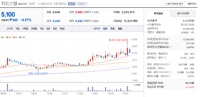Viewport: 200px width, 97px height.
Task: Show the 3개월 line chart
Action: tap(34, 29)
